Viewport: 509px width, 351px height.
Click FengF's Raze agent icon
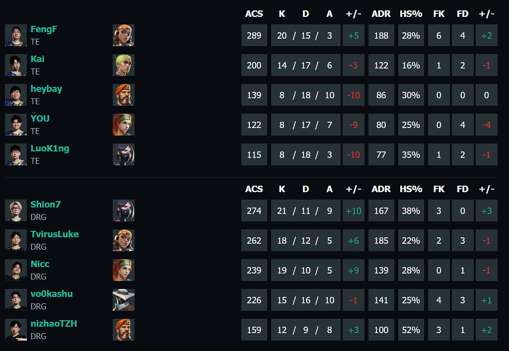pos(123,35)
